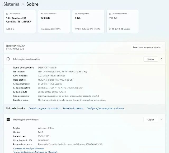Open the Armazenamento 715 GB card
Image resolution: width=169 pixels, height=153 pixels.
click(123, 21)
